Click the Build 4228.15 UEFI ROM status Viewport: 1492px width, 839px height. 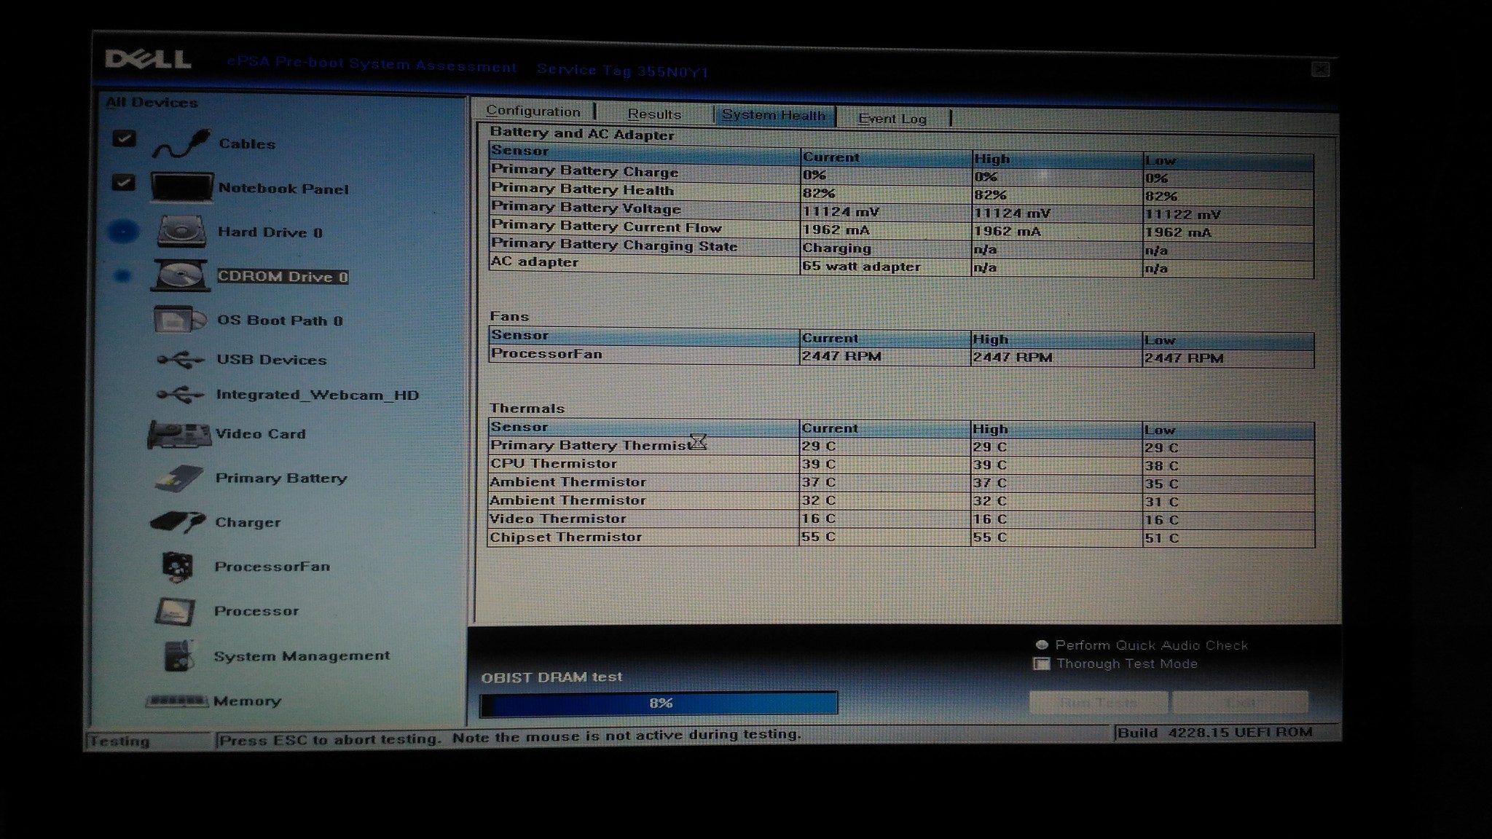pos(1215,732)
